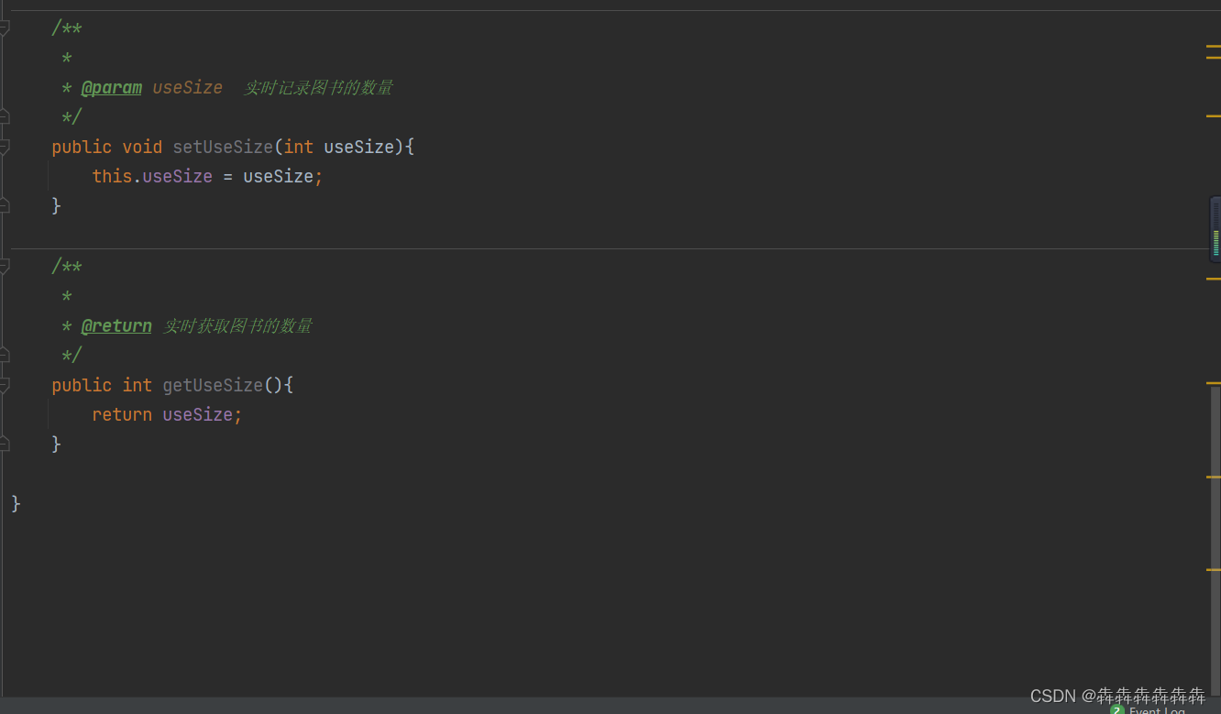Collapse the Javadoc comment above getUseSize
This screenshot has width=1221, height=714.
(x=4, y=267)
